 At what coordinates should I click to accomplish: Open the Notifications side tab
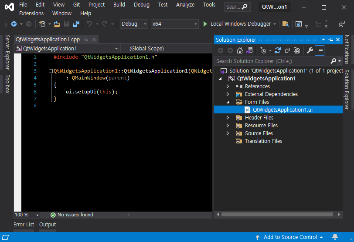tap(347, 50)
